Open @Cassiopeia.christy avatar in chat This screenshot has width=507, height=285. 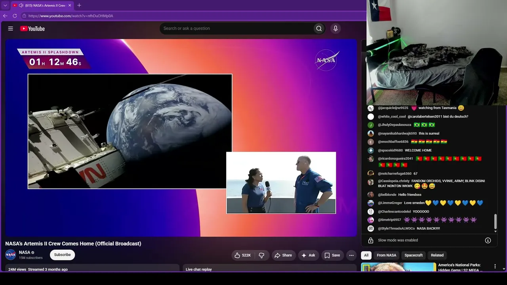tap(371, 182)
